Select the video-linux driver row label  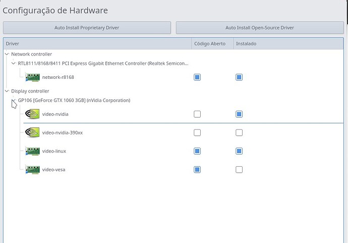pos(54,151)
